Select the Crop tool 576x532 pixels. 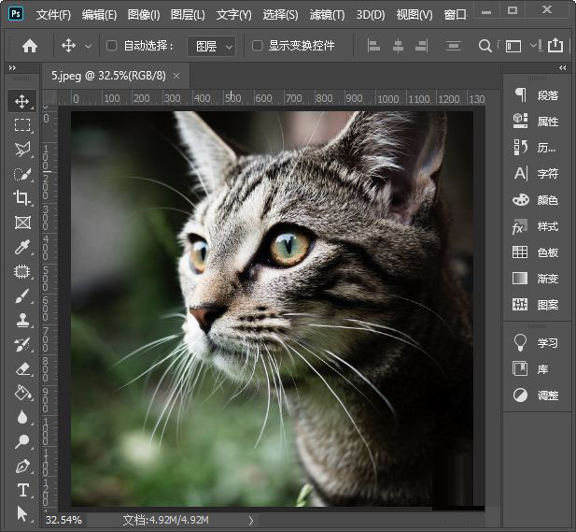pos(22,197)
